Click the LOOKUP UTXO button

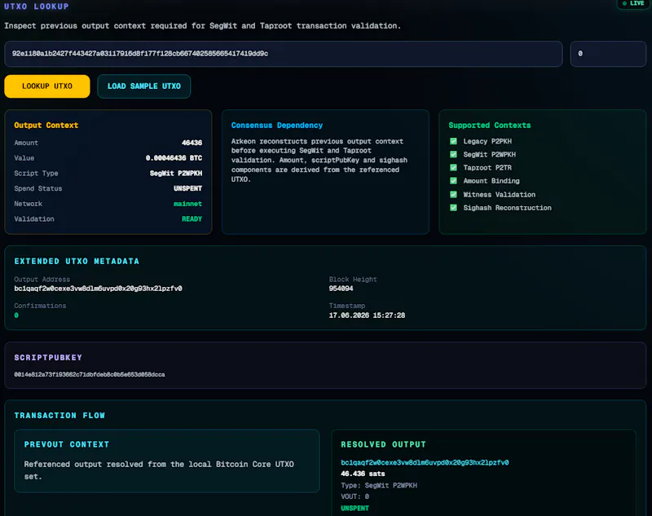pos(47,86)
